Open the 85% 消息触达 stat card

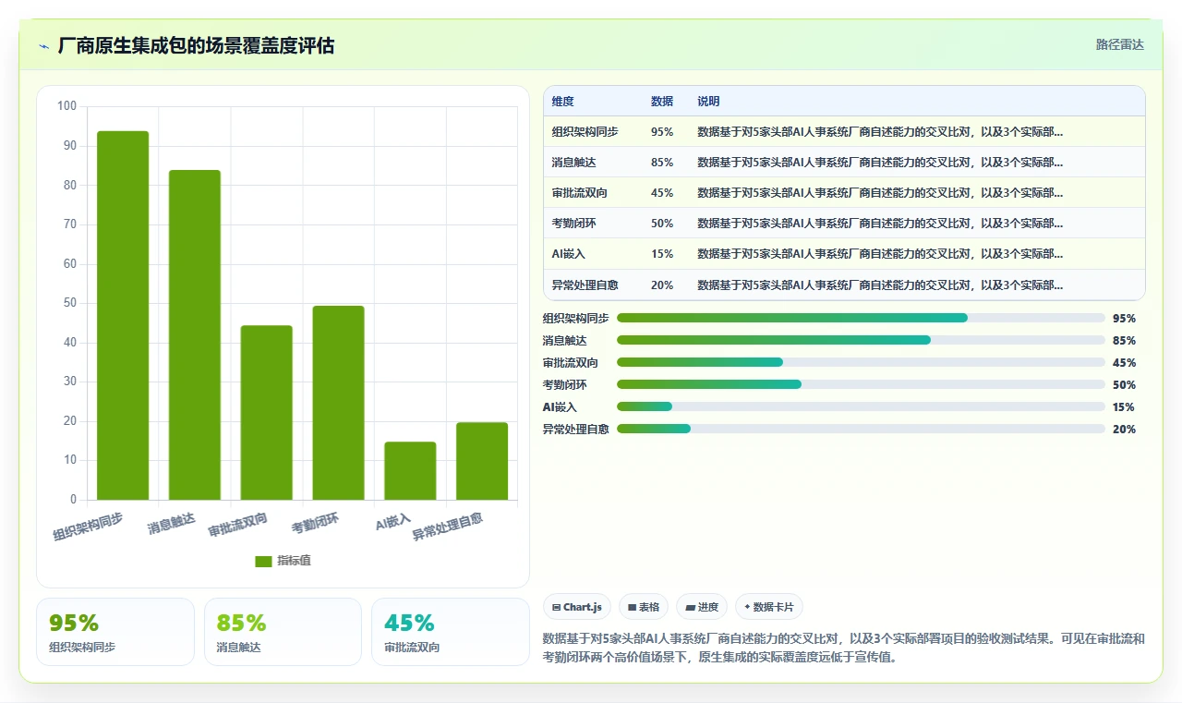pyautogui.click(x=283, y=632)
